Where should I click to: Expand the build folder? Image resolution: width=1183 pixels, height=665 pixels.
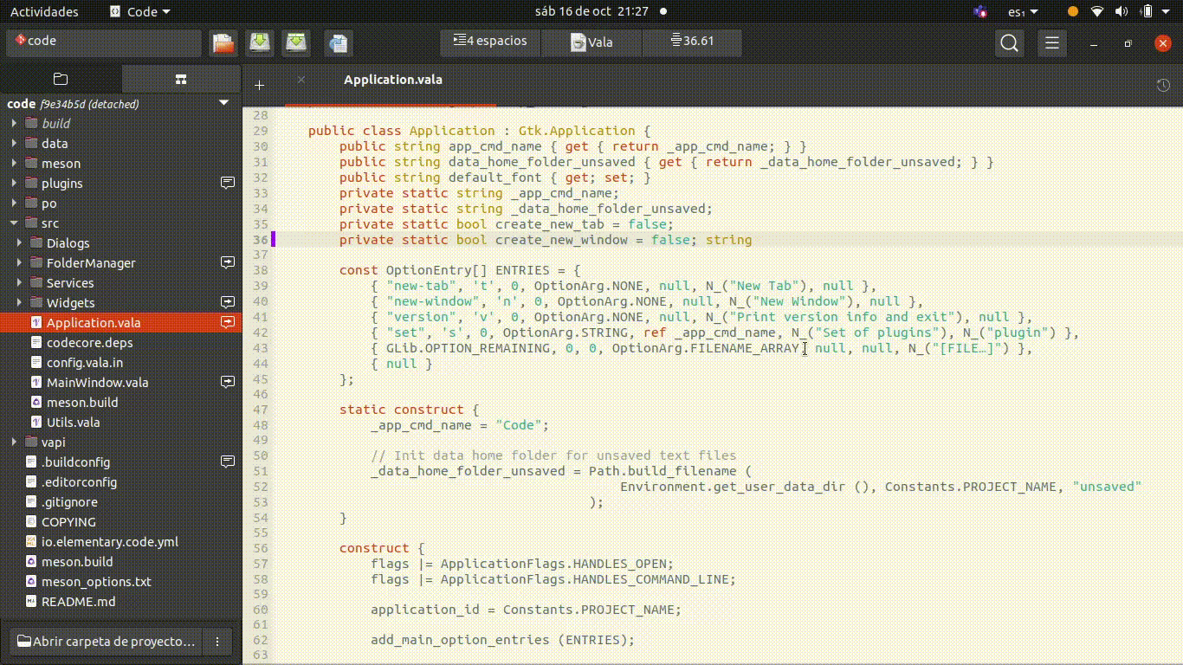[x=14, y=123]
